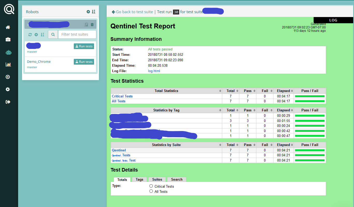Select the Totals tab in Test Details

[x=122, y=180]
